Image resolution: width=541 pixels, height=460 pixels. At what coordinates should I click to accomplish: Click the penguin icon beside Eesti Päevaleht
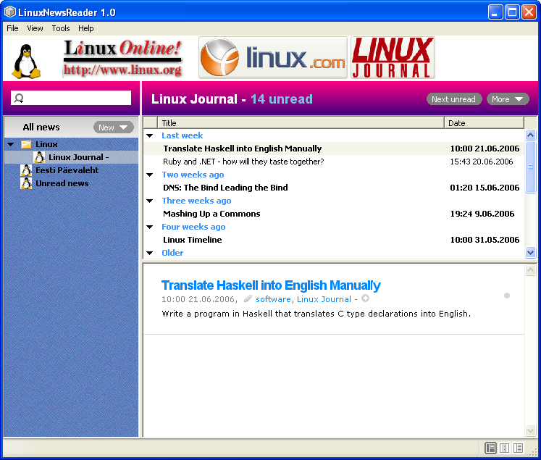[26, 170]
